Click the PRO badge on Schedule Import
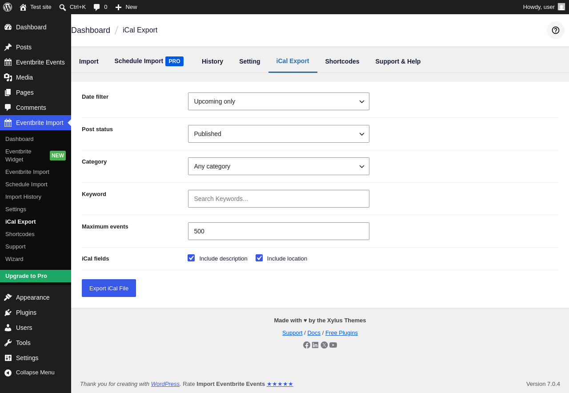569x393 pixels. pos(174,61)
